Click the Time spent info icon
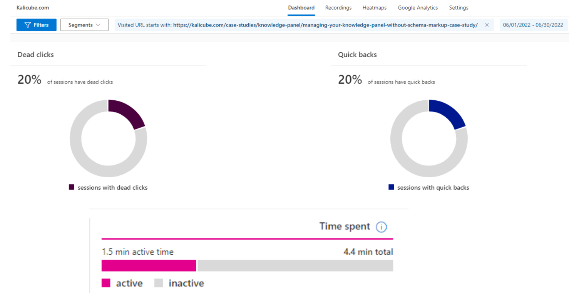This screenshot has height=300, width=569. [x=381, y=227]
